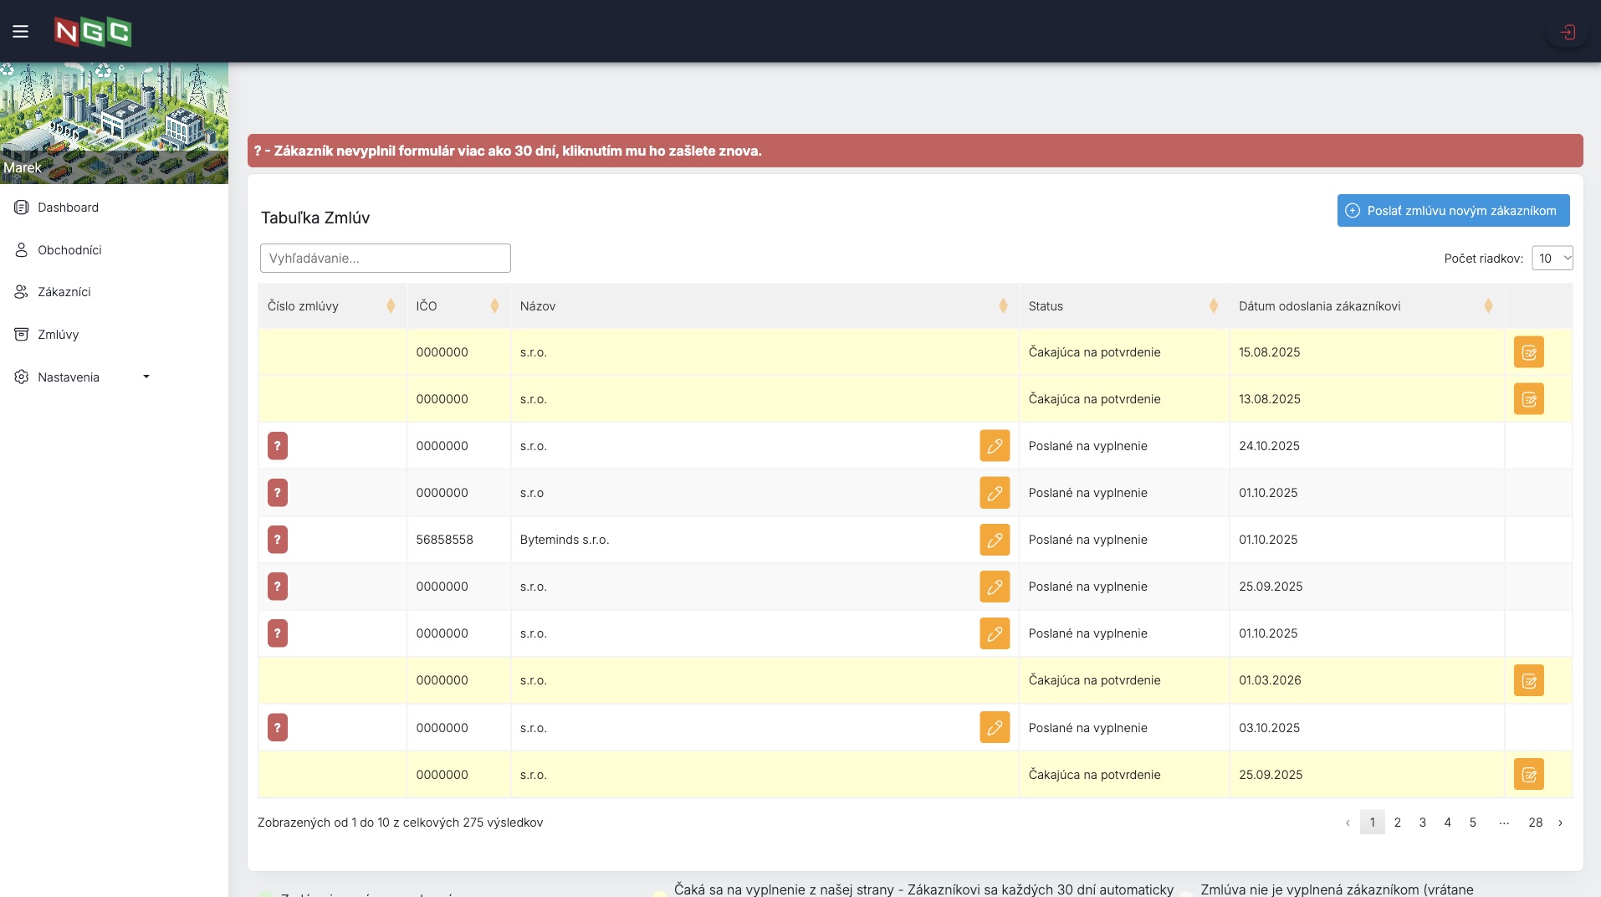Image resolution: width=1601 pixels, height=897 pixels.
Task: Go to page 2 of results
Action: 1397,823
